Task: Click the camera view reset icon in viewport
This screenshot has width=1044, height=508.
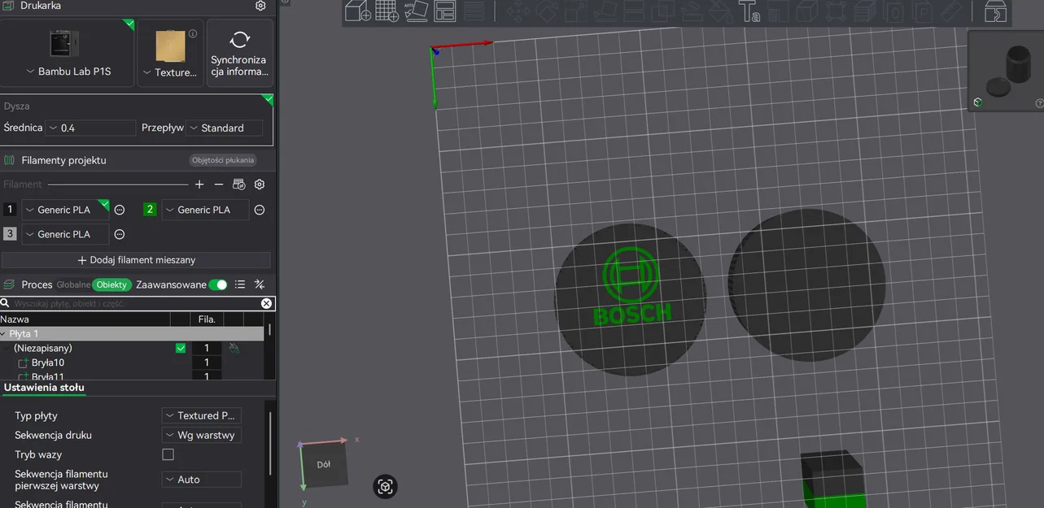Action: tap(386, 487)
